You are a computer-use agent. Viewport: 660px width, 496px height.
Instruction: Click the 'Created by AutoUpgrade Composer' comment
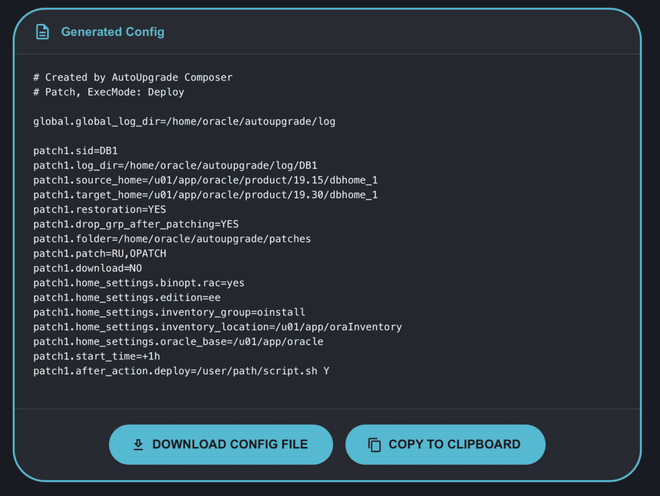click(x=133, y=77)
